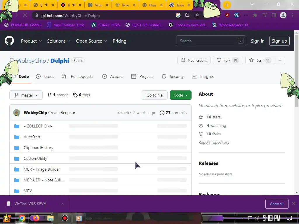The height and width of the screenshot is (224, 299).
Task: Open the Insights tab
Action: [x=203, y=77]
